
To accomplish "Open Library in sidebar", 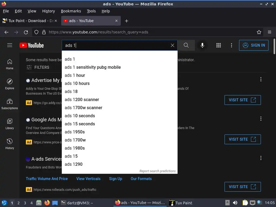I will point(10,124).
